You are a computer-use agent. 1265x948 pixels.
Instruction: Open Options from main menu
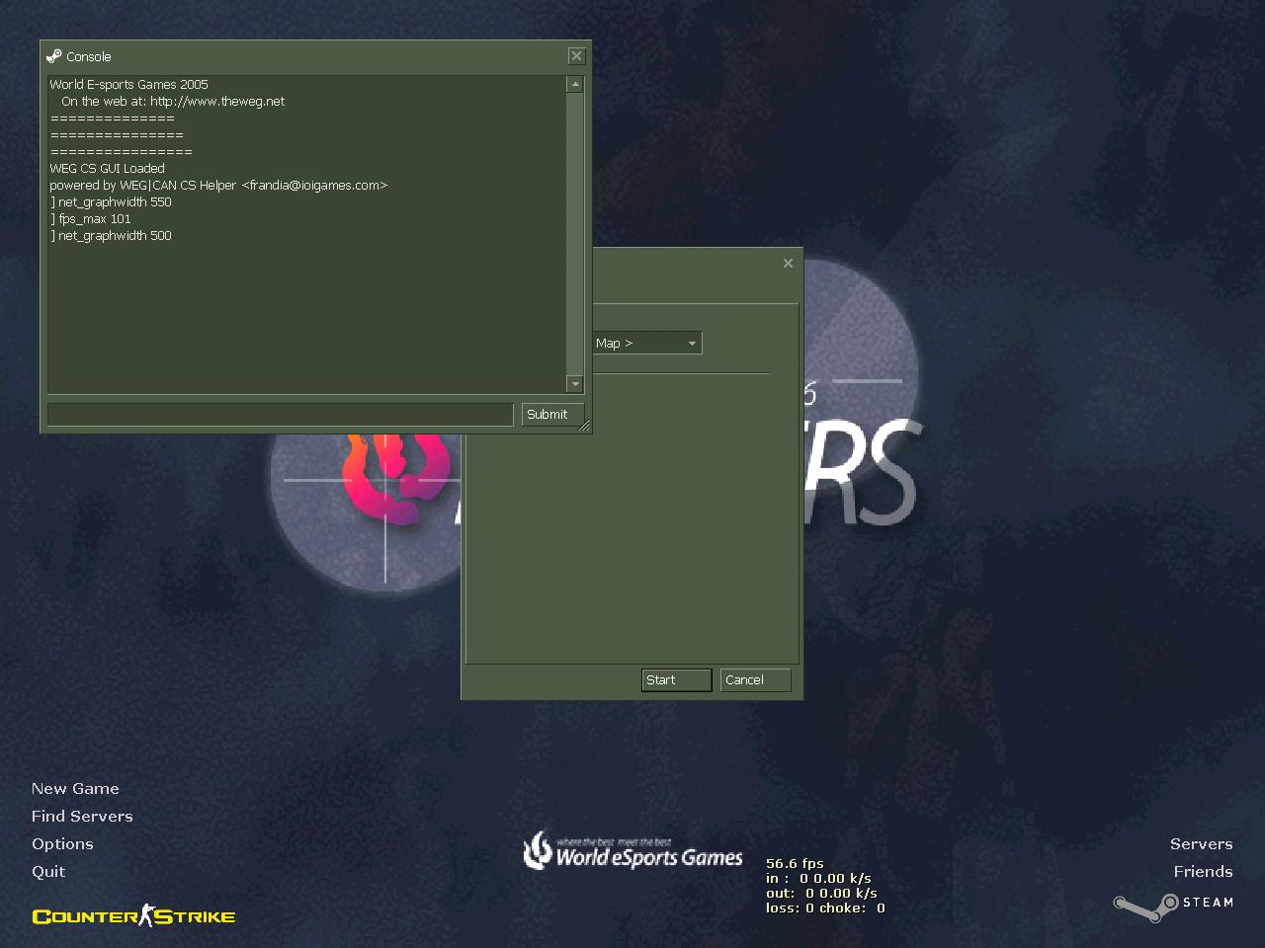tap(62, 843)
